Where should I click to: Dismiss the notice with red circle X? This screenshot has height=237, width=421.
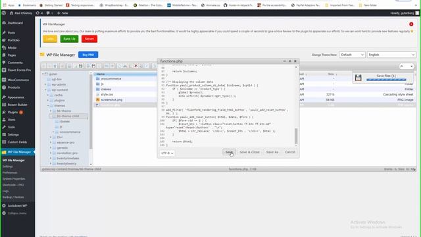tap(411, 24)
